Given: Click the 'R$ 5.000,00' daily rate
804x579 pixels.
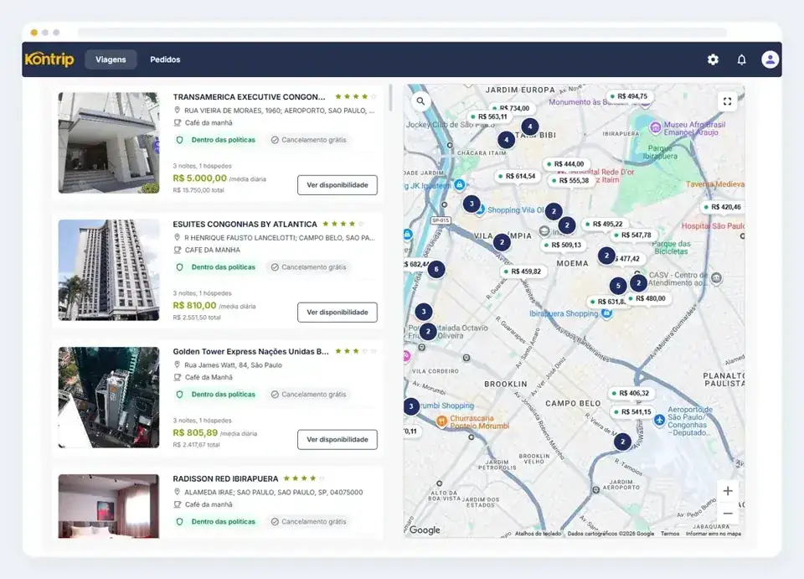Looking at the screenshot, I should pos(200,178).
